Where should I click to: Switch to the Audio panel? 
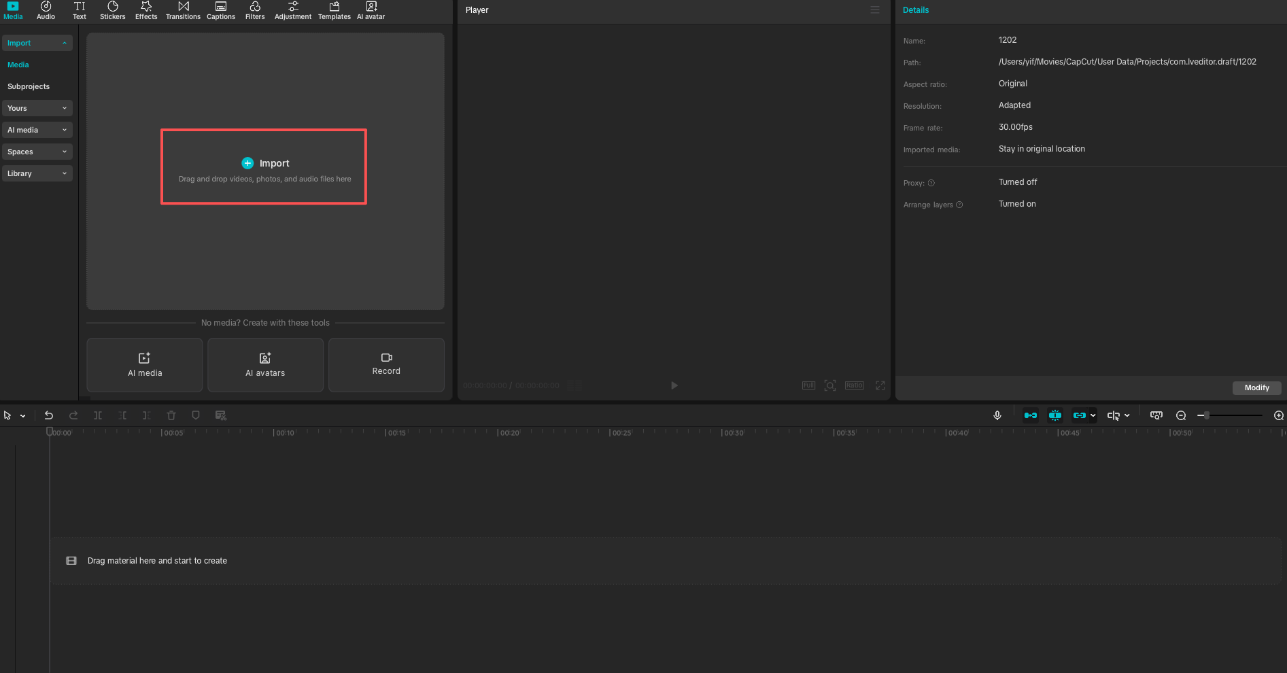pyautogui.click(x=46, y=10)
